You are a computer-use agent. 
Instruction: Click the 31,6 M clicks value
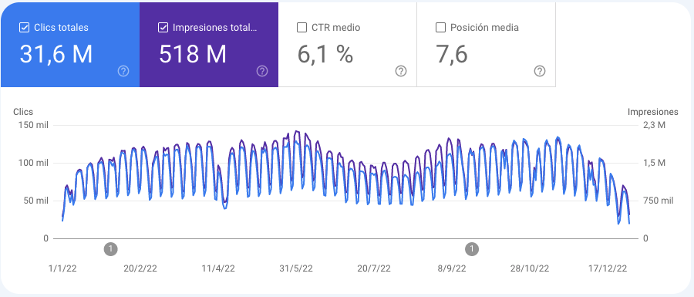[56, 55]
